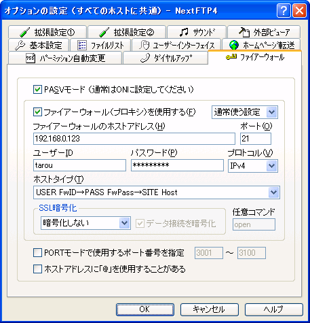Screen dimensions: 310x323
Task: Click the starting port field 3001
Action: (x=209, y=253)
